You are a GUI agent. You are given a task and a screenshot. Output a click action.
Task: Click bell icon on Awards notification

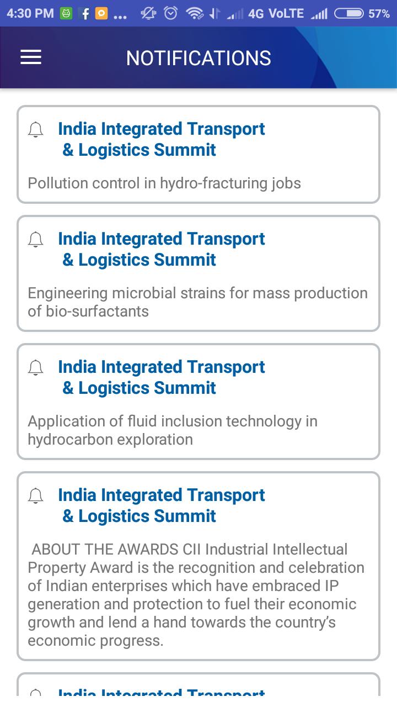point(35,496)
